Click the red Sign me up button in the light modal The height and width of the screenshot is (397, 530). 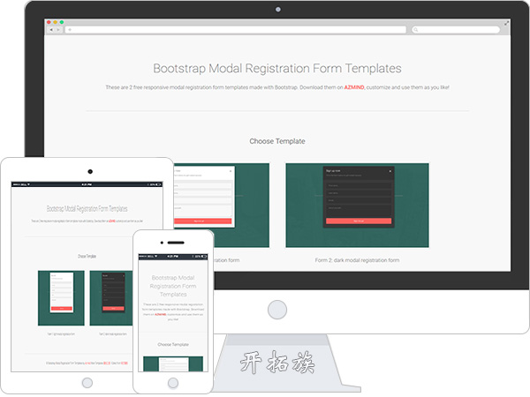pyautogui.click(x=203, y=221)
